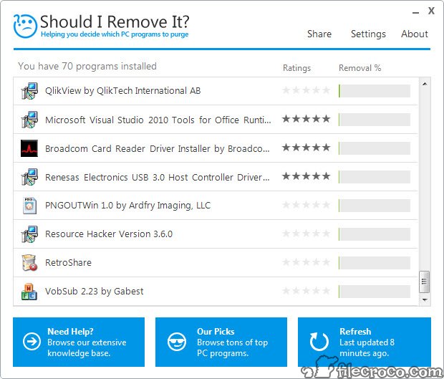This screenshot has height=379, width=444.
Task: Select the RetroShare entry
Action: (x=216, y=263)
